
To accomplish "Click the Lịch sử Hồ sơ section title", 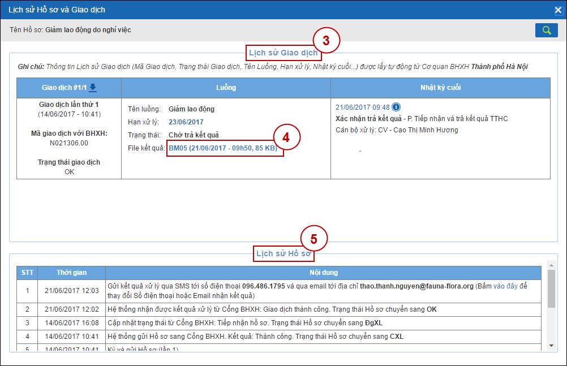I will tap(283, 253).
